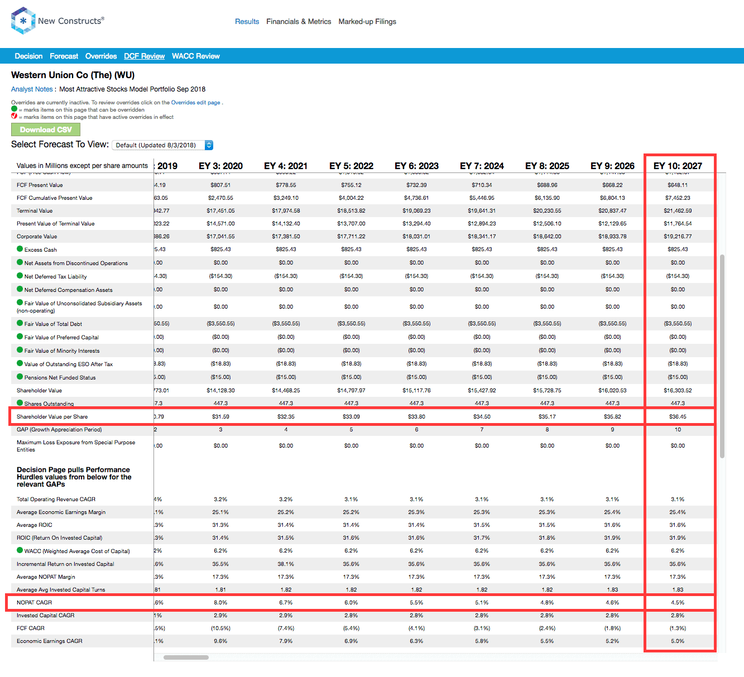
Task: Click the (1.3%) FCF CAGR value for 2027
Action: (x=678, y=628)
